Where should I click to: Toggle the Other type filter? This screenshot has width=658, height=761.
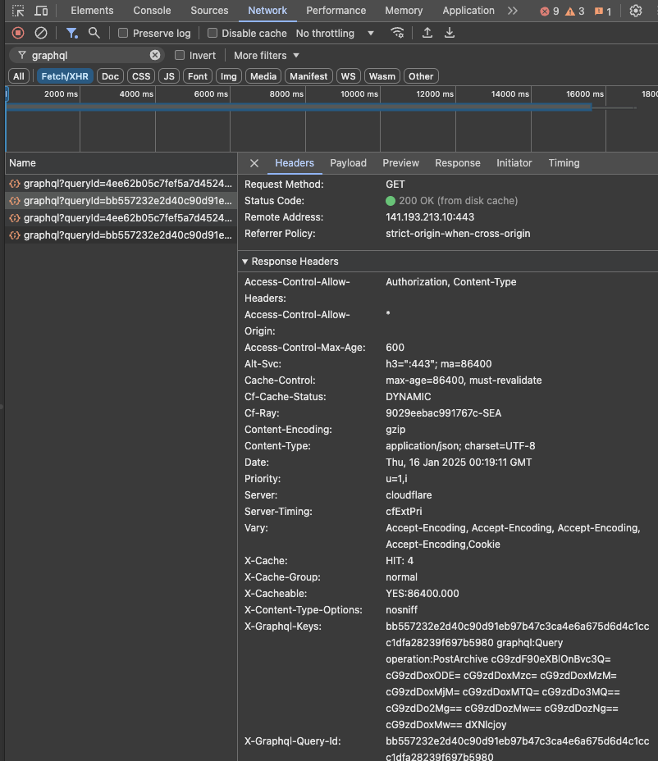[x=421, y=76]
